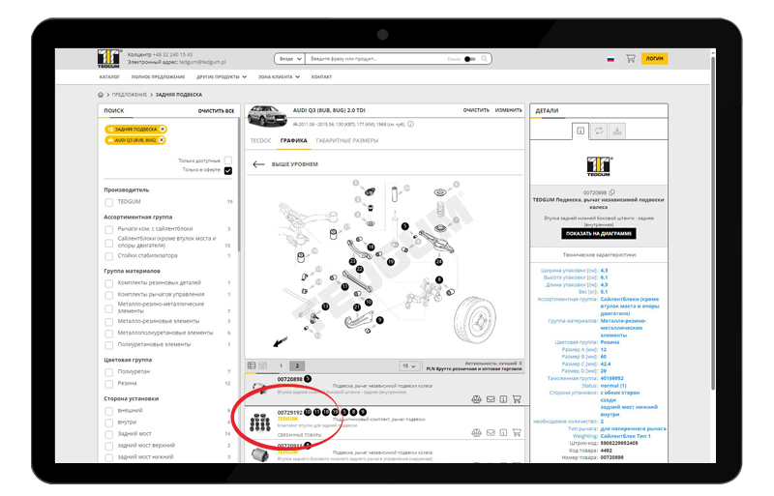774x496 pixels.
Task: Show info for product 00729192
Action: point(503,433)
